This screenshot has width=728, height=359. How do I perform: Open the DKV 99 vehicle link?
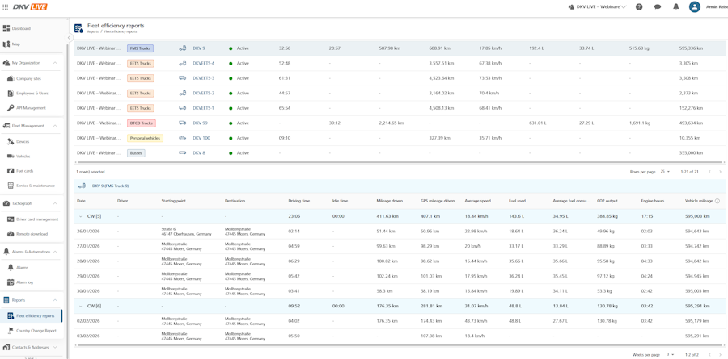pyautogui.click(x=200, y=123)
